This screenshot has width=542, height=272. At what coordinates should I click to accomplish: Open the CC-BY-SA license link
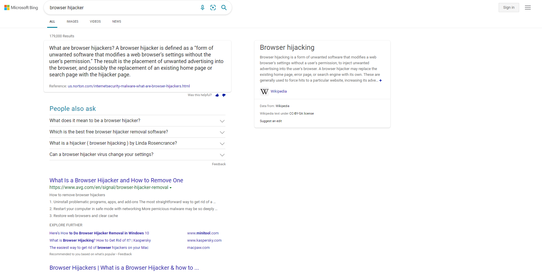click(x=302, y=114)
